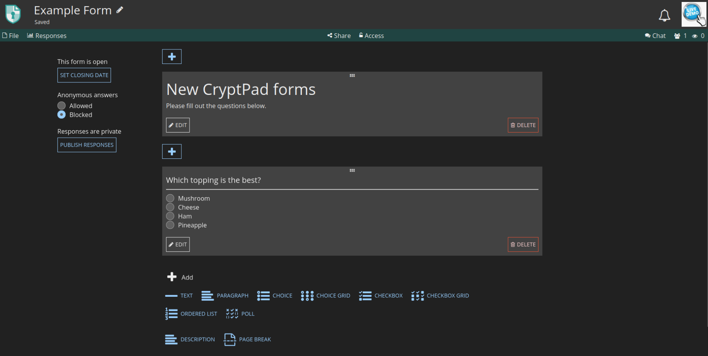This screenshot has height=356, width=708.
Task: Add a Poll question
Action: click(240, 314)
